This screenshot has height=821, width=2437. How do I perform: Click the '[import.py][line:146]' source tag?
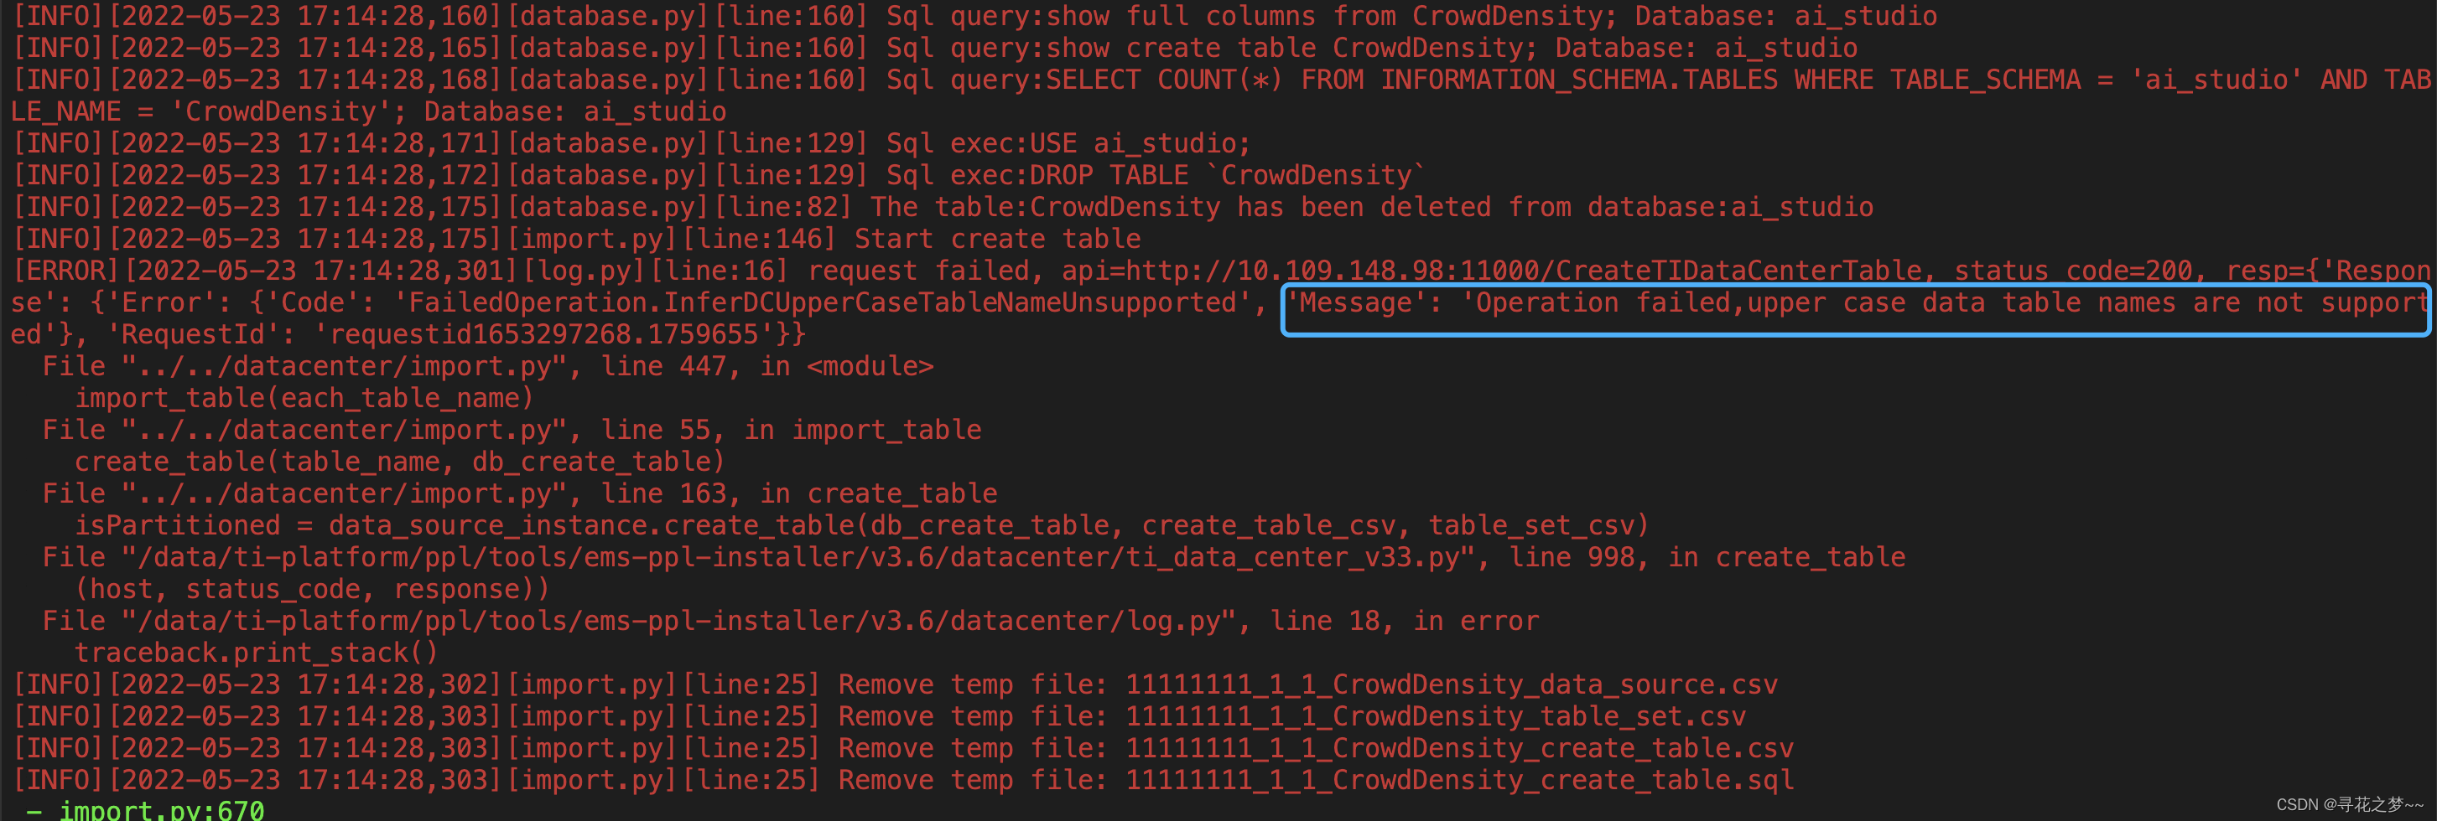[671, 239]
